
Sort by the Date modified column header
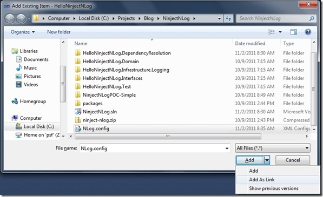[x=250, y=43]
